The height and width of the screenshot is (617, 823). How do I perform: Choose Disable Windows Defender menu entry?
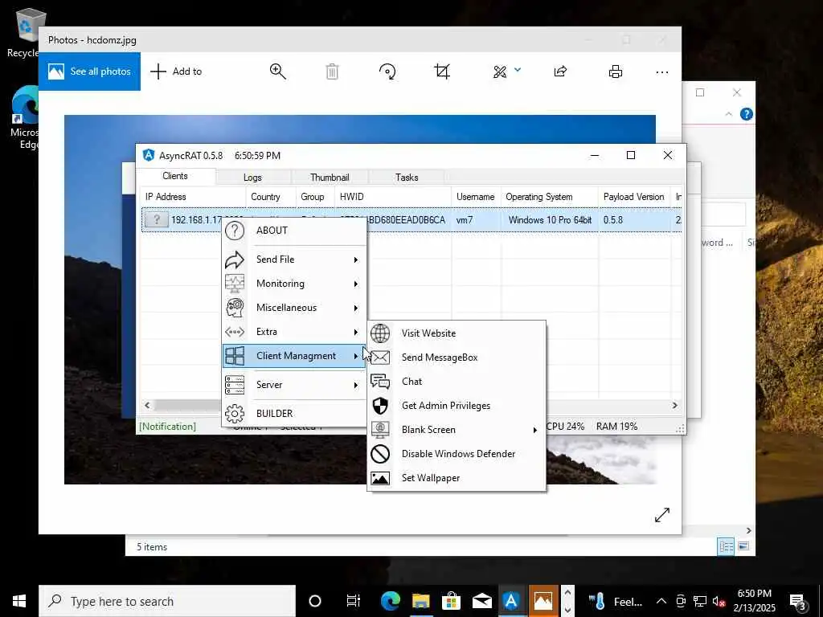[457, 454]
